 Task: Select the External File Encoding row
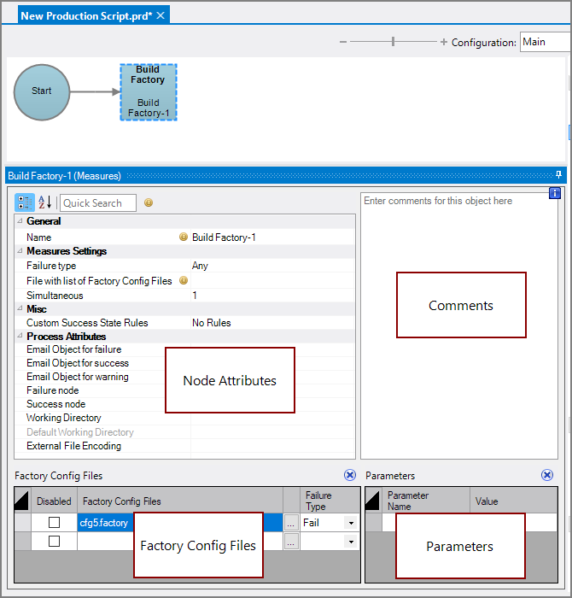(x=184, y=446)
